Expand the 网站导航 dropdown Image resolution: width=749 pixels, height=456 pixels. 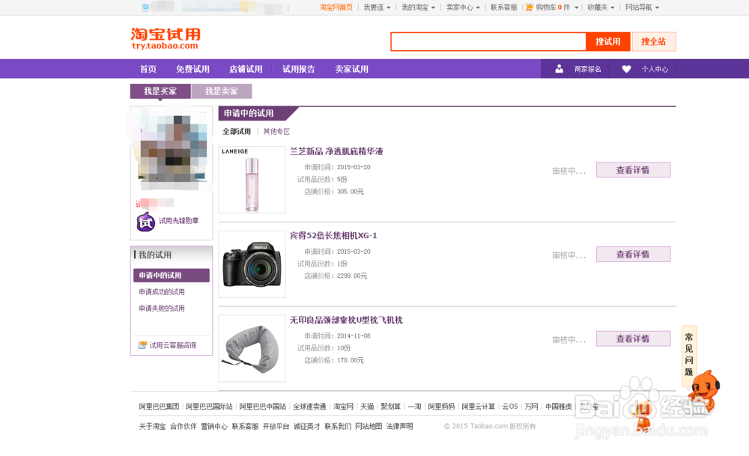(642, 7)
